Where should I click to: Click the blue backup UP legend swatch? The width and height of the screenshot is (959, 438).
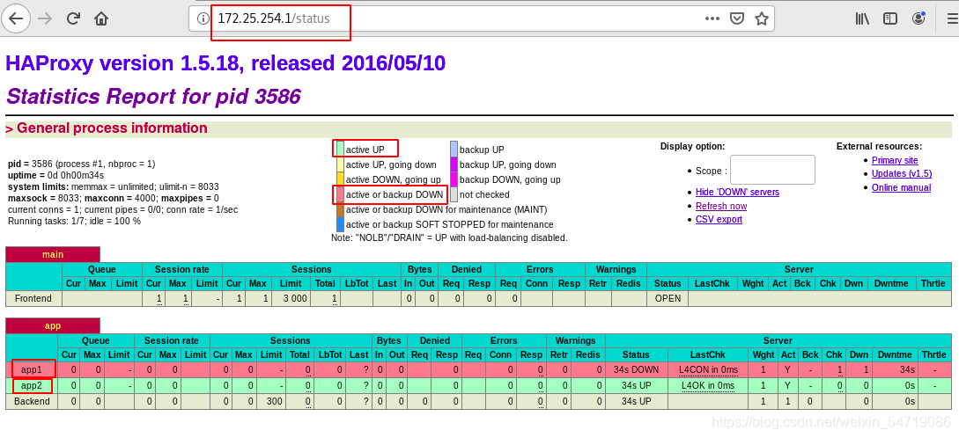pyautogui.click(x=454, y=149)
